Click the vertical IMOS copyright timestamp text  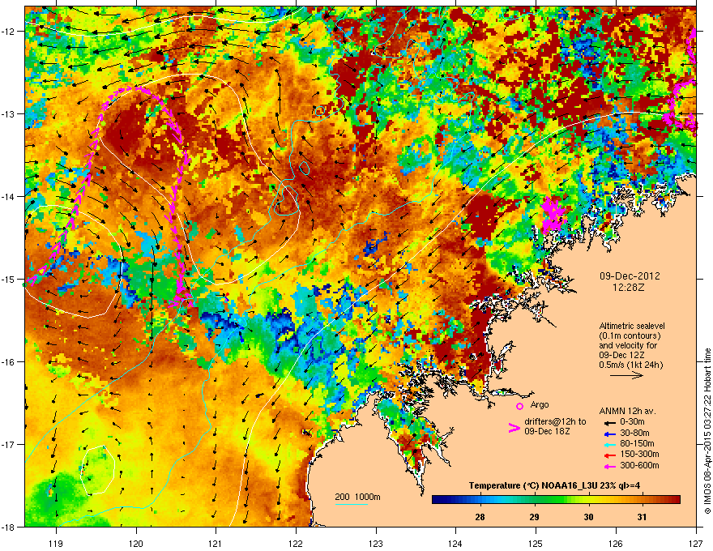point(707,431)
